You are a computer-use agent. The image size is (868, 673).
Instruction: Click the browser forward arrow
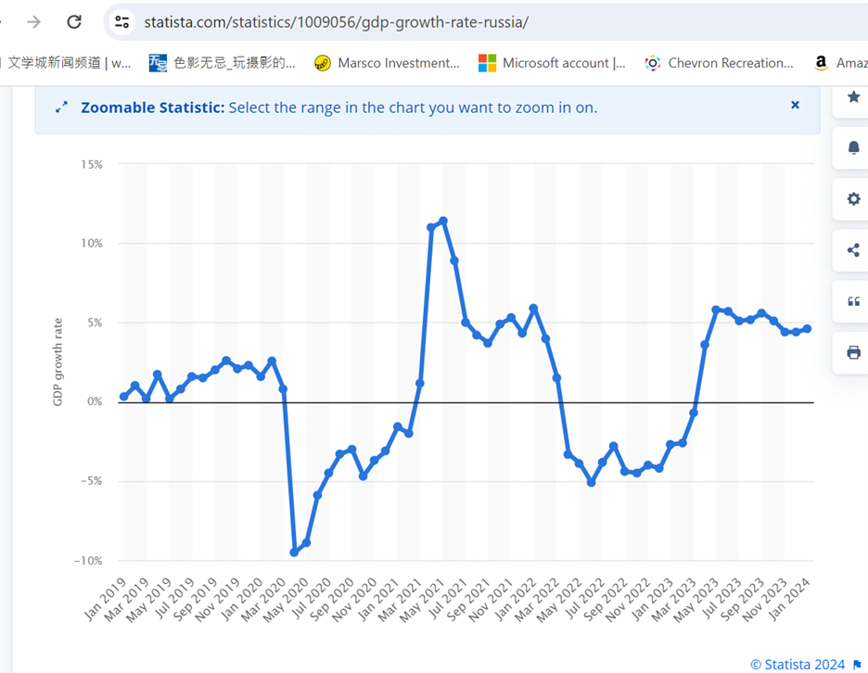pos(33,21)
